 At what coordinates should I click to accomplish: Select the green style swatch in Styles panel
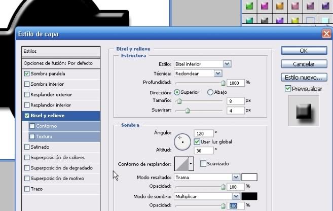click(x=249, y=6)
